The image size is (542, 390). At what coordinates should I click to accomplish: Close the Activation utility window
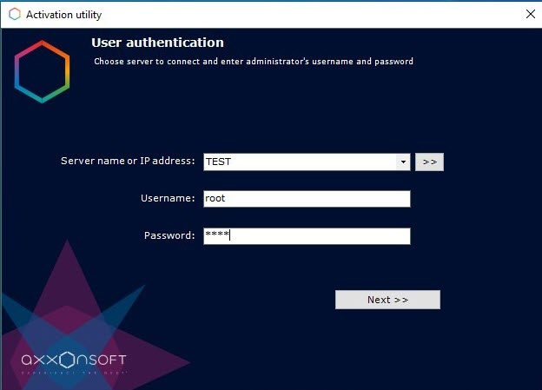[531, 14]
